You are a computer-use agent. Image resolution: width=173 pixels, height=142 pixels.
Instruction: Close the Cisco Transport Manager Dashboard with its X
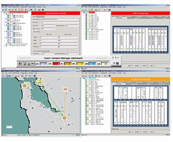click(118, 57)
